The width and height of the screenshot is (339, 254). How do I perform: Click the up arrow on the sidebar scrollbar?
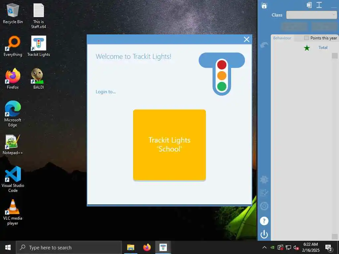[334, 56]
